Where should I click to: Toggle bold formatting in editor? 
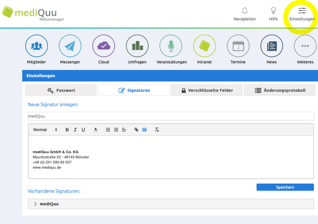(67, 129)
